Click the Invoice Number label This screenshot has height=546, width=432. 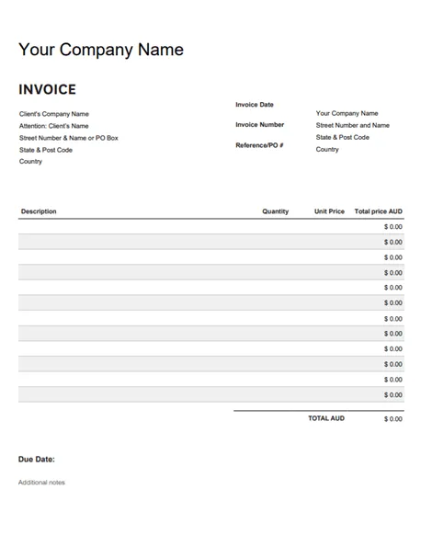[260, 125]
